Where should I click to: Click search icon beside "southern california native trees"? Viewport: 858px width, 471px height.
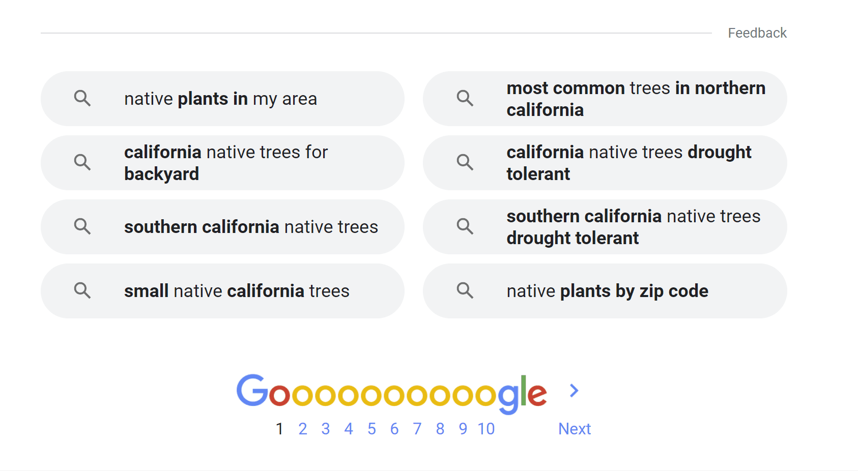click(x=82, y=226)
